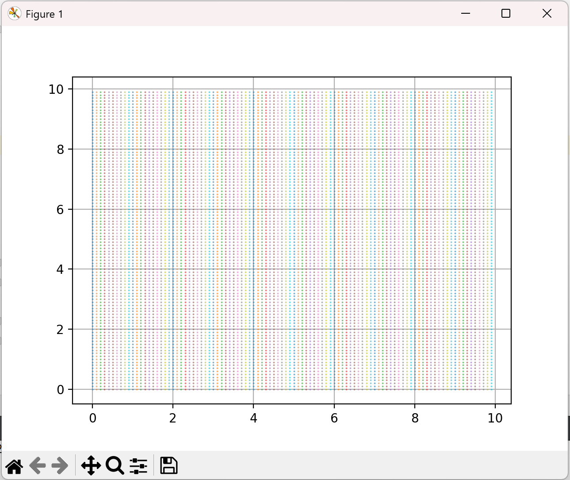Click y-axis tick label 6
Viewport: 570px width, 480px height.
tap(60, 210)
